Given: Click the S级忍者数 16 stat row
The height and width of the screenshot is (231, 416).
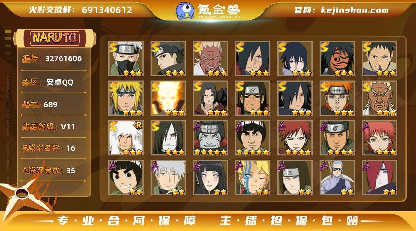Looking at the screenshot, I should click(53, 148).
